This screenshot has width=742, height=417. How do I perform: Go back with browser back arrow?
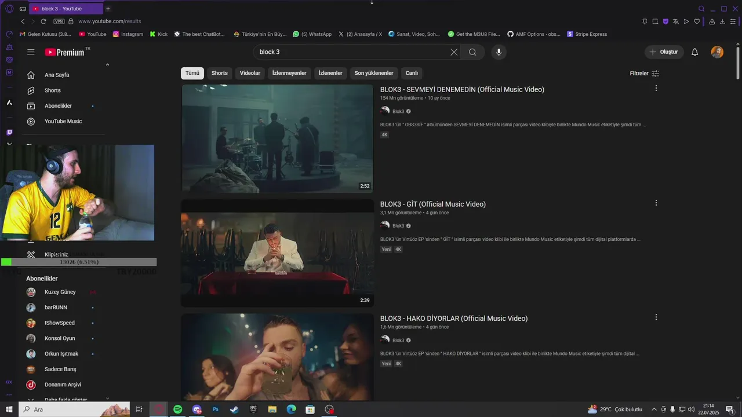[x=23, y=21]
